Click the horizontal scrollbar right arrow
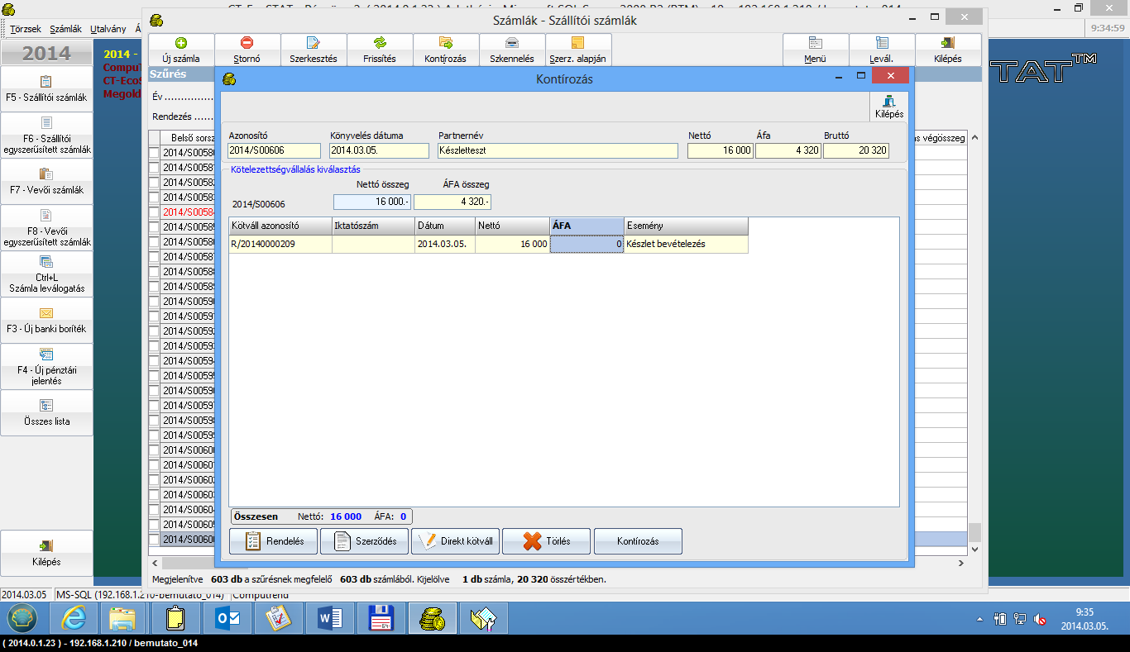Image resolution: width=1130 pixels, height=652 pixels. pyautogui.click(x=961, y=563)
